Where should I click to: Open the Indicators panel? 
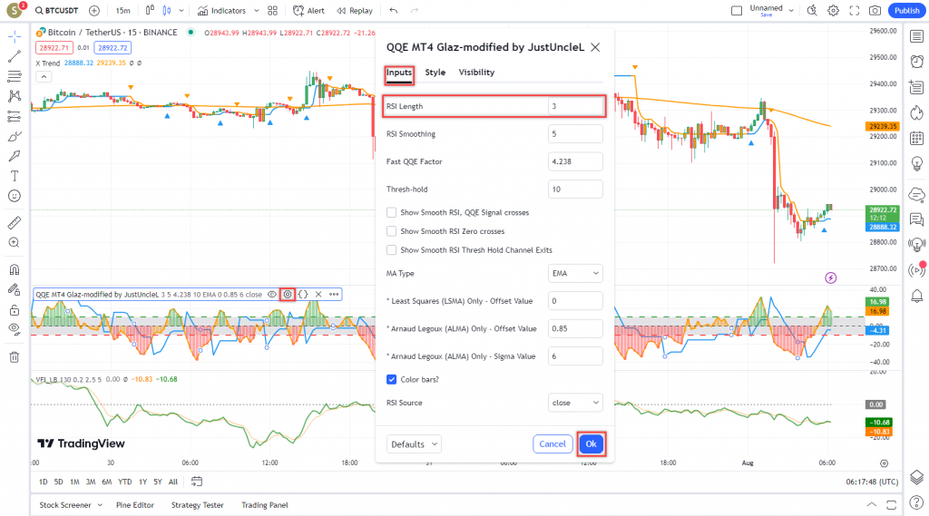pos(221,11)
